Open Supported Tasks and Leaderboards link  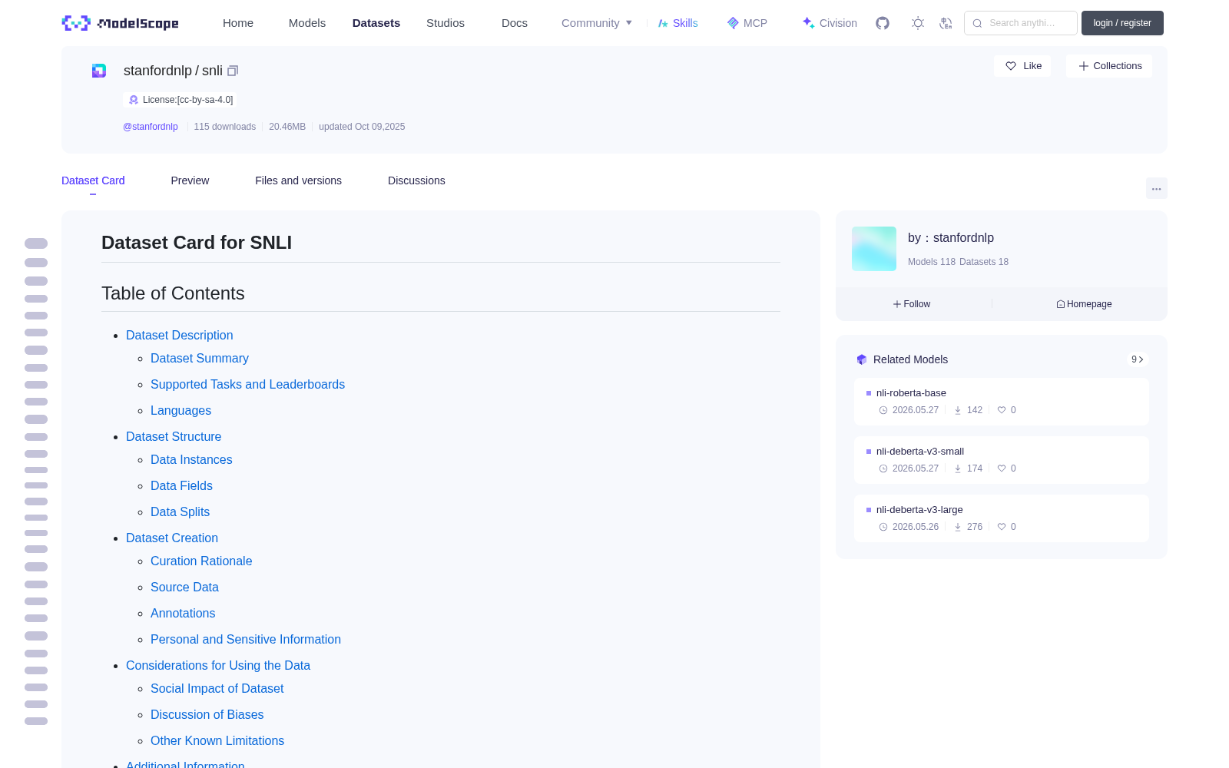pyautogui.click(x=247, y=384)
